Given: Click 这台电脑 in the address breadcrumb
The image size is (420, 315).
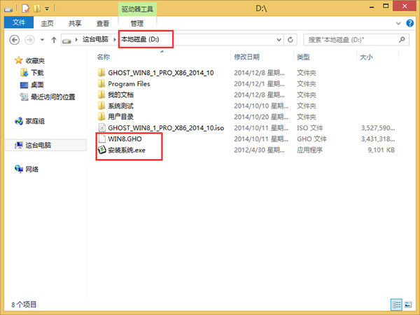Looking at the screenshot, I should pyautogui.click(x=94, y=39).
